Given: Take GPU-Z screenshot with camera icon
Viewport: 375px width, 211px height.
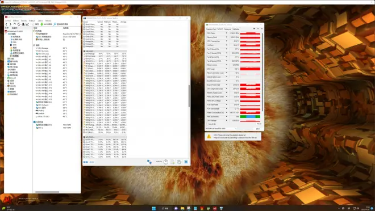Looking at the screenshot, I should point(254,28).
